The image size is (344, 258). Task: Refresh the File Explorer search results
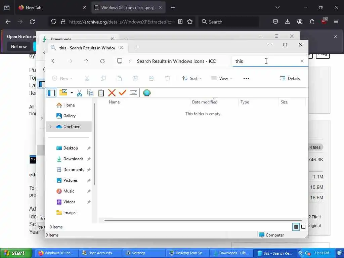click(102, 61)
